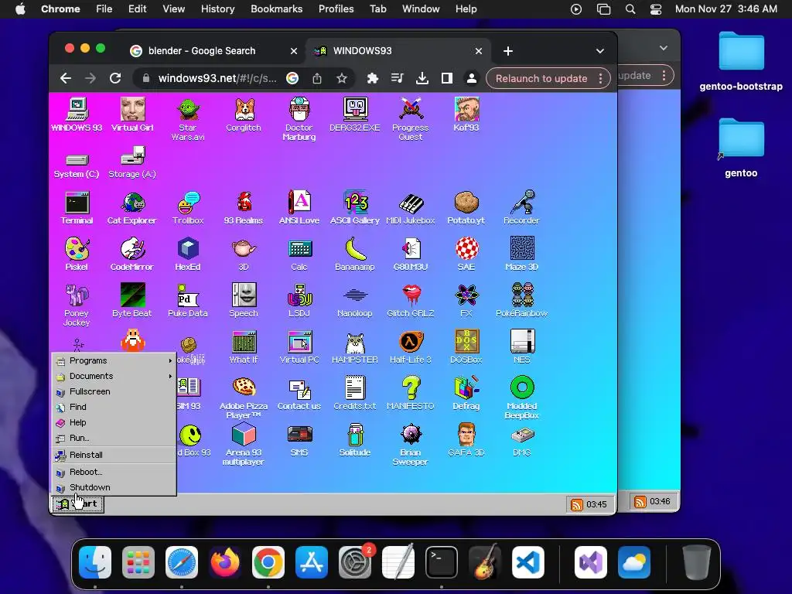
Task: Expand tab dropdown in background Chrome window
Action: pyautogui.click(x=663, y=48)
